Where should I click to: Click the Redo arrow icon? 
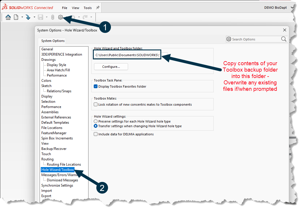pyautogui.click(x=85, y=17)
